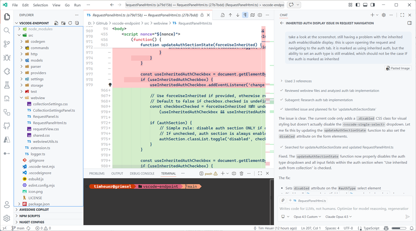This screenshot has height=231, width=416.
Task: Switch to the PROBLEMS tab
Action: 97,173
